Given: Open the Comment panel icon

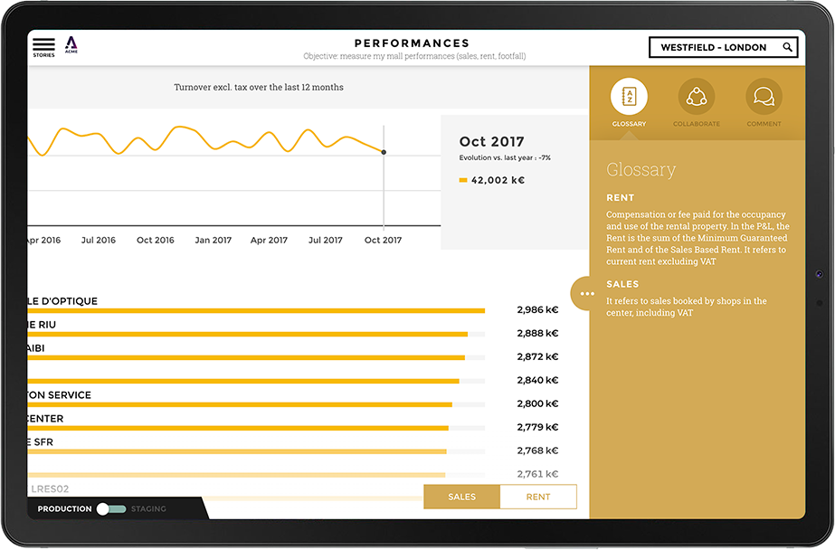Looking at the screenshot, I should 764,97.
